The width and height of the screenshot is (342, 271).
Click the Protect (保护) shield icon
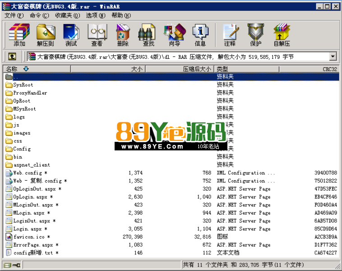pos(256,35)
